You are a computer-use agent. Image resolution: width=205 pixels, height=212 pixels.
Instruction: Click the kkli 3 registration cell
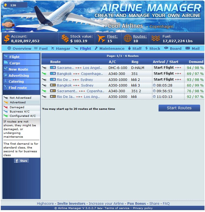click(x=136, y=85)
